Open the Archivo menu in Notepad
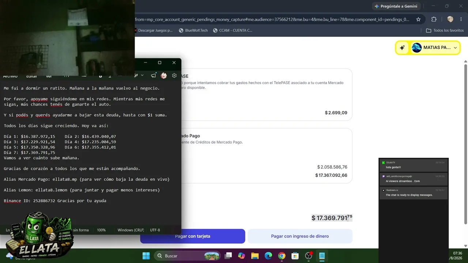 click(10, 76)
